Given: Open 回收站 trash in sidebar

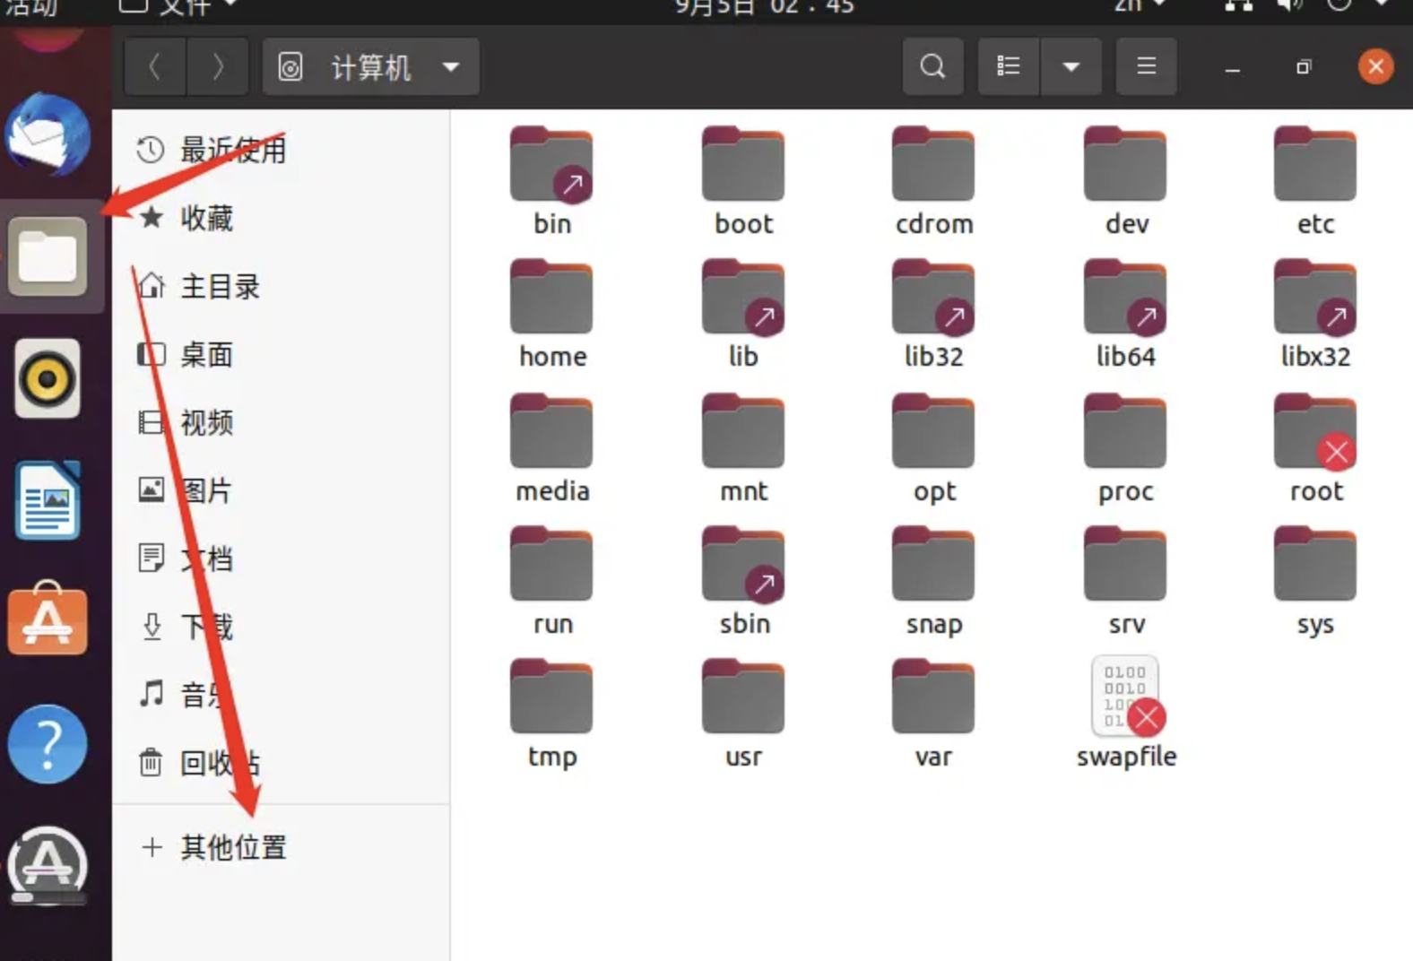Looking at the screenshot, I should pos(220,763).
